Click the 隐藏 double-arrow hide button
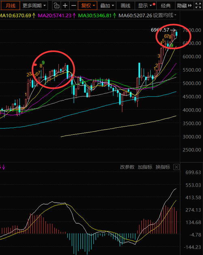This screenshot has width=203, height=255. 184,6
